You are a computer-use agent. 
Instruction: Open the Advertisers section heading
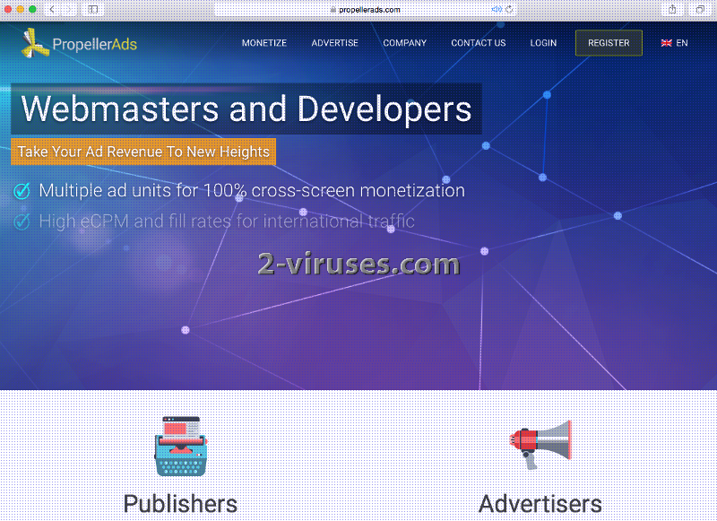[540, 504]
